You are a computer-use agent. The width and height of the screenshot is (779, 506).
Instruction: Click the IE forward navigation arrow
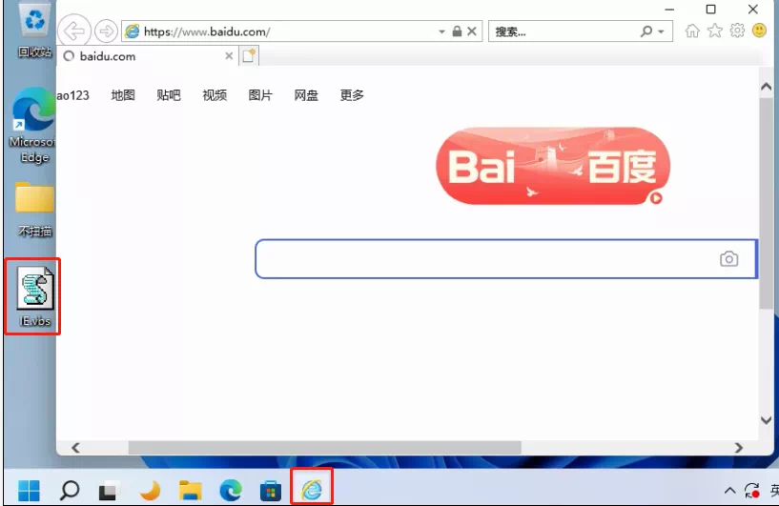click(x=106, y=31)
